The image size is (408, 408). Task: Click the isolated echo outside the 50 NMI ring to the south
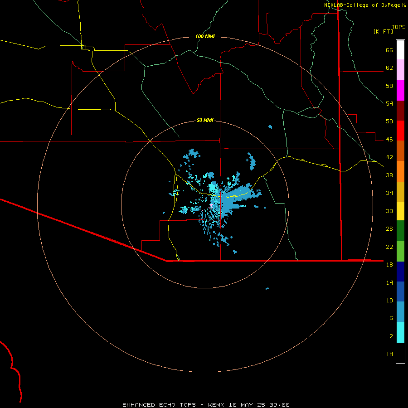point(267,289)
